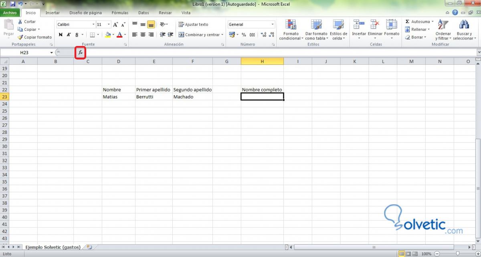Open the Fuente dialog launcher
Screen dimensions: 481x257
click(125, 45)
